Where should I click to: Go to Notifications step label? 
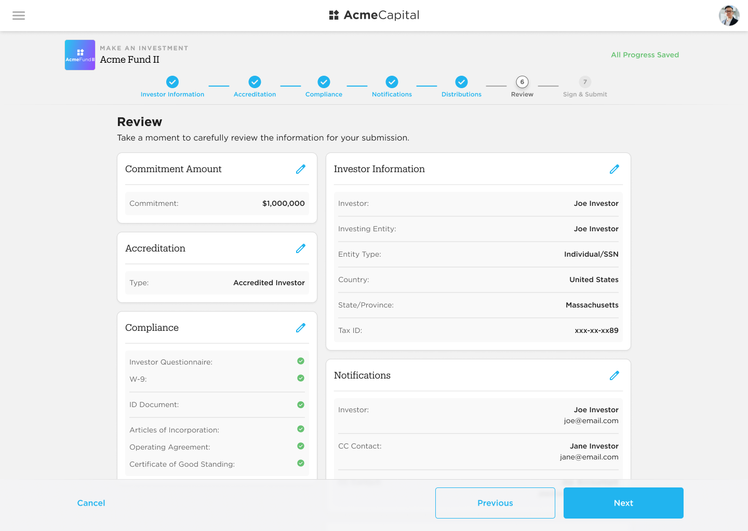392,94
